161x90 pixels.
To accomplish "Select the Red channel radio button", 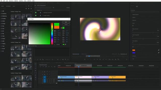I will point(55,38).
